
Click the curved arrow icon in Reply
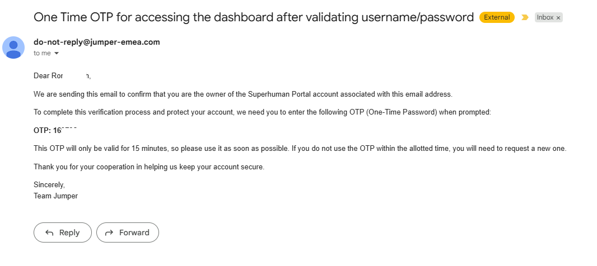pos(49,232)
